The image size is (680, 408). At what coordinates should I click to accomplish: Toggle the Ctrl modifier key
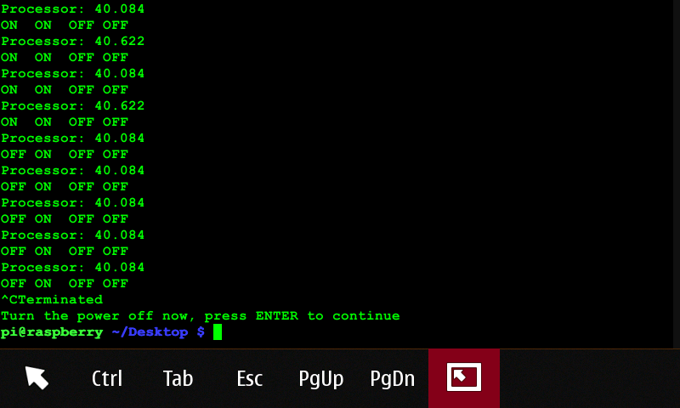[107, 378]
